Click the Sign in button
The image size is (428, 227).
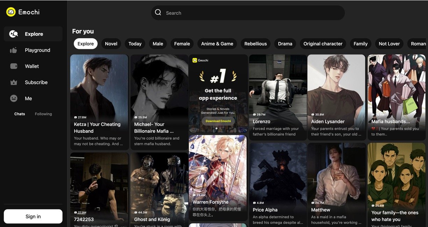pyautogui.click(x=33, y=217)
